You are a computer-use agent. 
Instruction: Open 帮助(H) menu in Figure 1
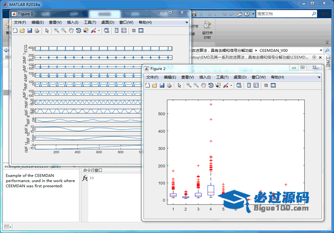(x=145, y=22)
